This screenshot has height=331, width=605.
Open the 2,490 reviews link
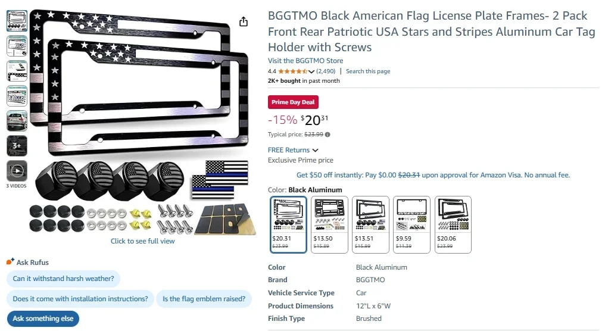point(326,71)
